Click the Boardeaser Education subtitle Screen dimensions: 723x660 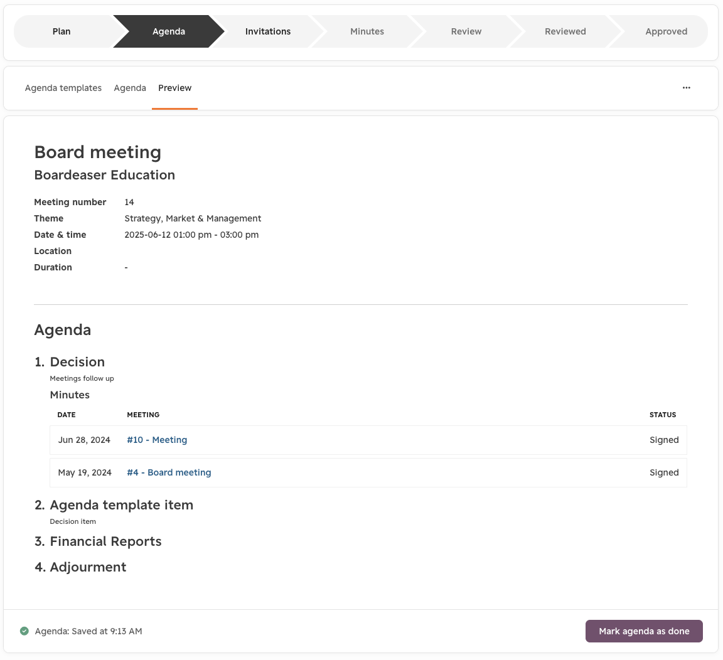coord(105,175)
